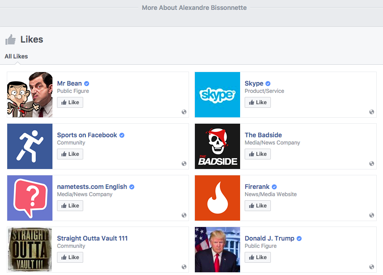383x275 pixels.
Task: Click globe privacy icon on Skype card
Action: [x=372, y=112]
